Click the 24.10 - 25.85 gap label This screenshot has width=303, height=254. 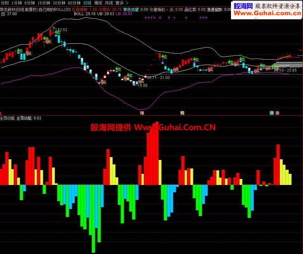[285, 70]
